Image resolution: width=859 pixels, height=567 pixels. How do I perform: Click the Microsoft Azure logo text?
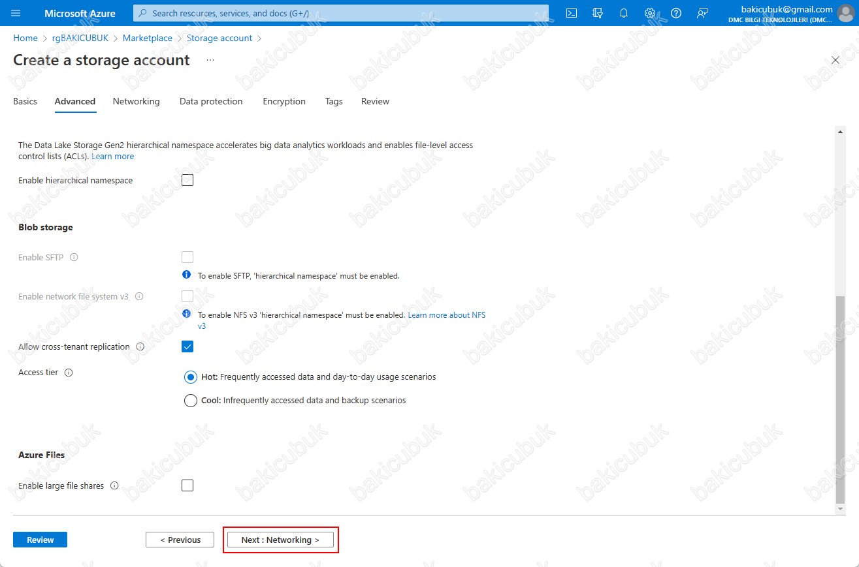[x=80, y=13]
